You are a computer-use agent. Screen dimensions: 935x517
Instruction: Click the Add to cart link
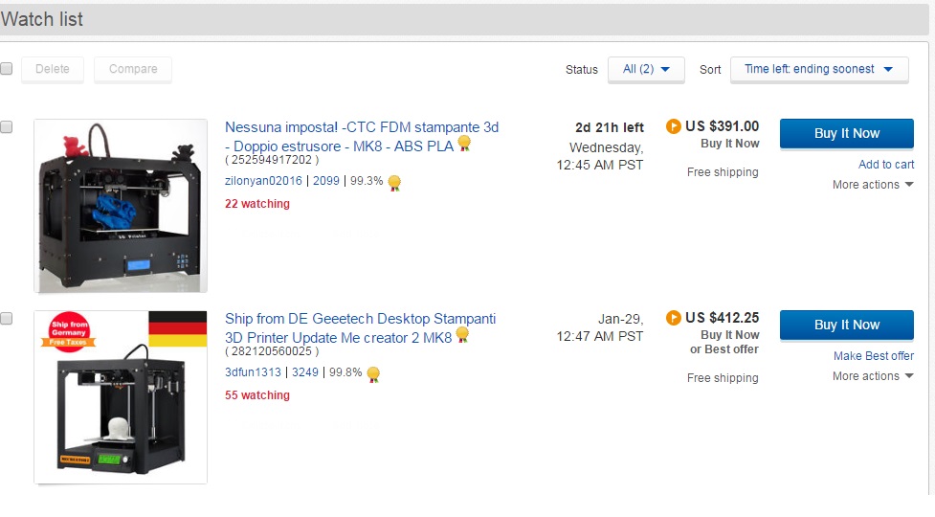[886, 165]
